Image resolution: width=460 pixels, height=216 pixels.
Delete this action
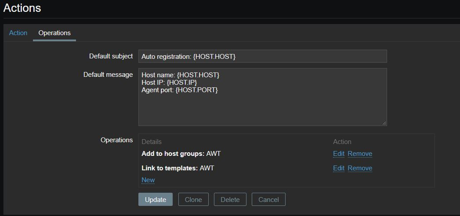click(x=230, y=199)
